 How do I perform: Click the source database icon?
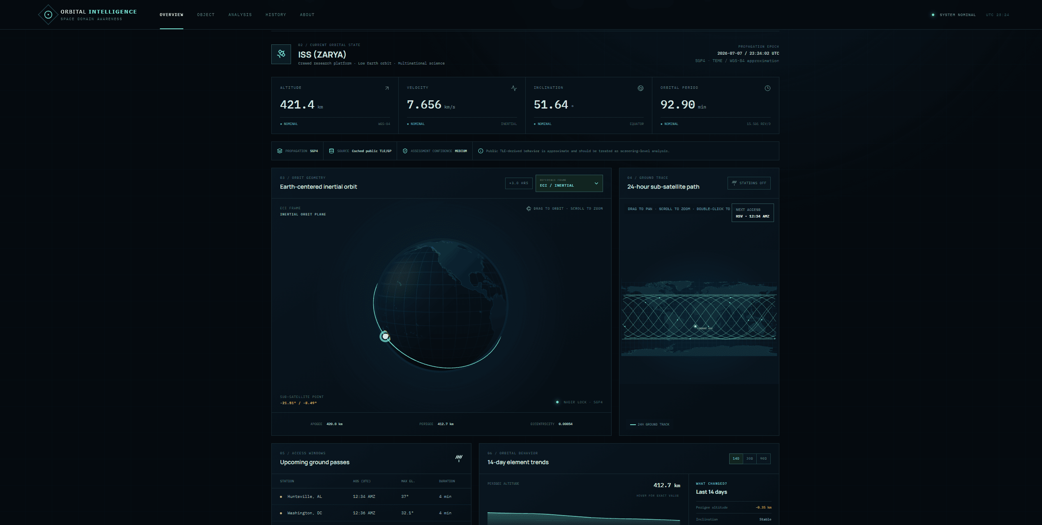(x=332, y=151)
